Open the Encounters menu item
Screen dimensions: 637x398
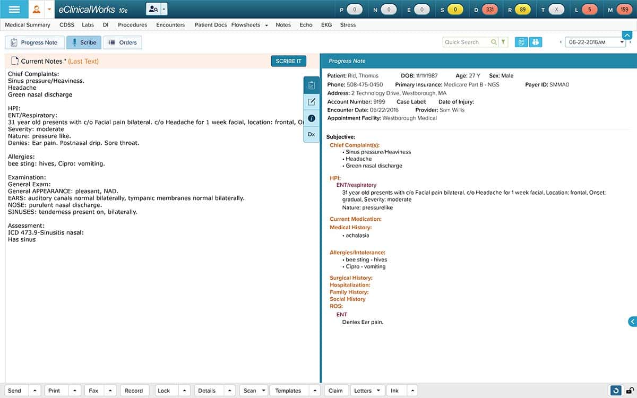click(x=170, y=25)
